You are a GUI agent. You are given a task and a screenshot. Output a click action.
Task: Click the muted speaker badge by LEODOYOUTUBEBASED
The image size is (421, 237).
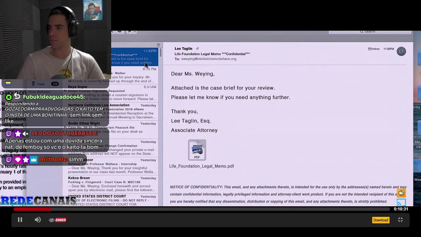(x=26, y=134)
